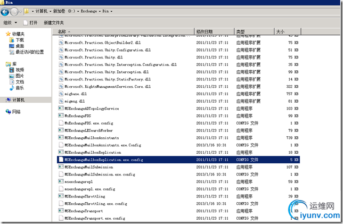Select 新加卷 (D:) in the address path
This screenshot has width=343, height=224.
point(64,11)
